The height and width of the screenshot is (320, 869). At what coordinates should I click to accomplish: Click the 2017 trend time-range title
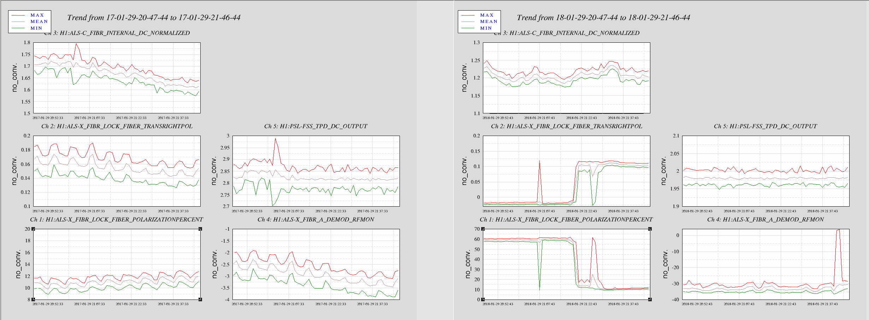(x=154, y=18)
